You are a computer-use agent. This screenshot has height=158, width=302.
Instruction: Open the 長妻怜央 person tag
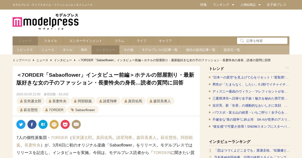(58, 101)
